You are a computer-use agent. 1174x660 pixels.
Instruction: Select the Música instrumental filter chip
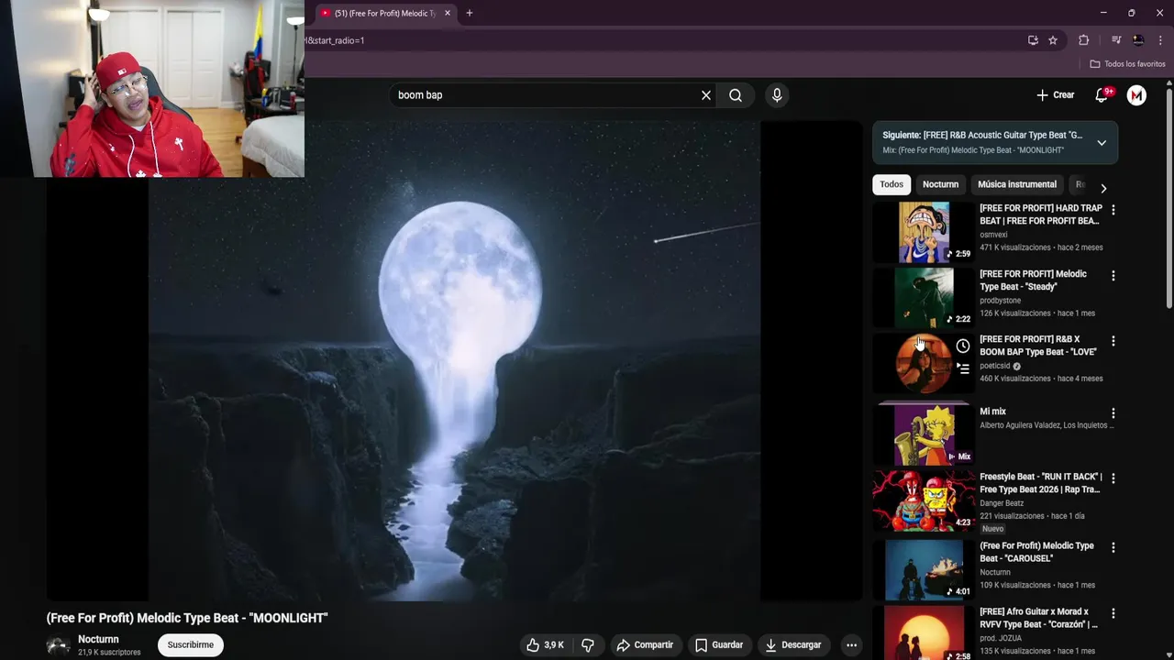click(1017, 184)
